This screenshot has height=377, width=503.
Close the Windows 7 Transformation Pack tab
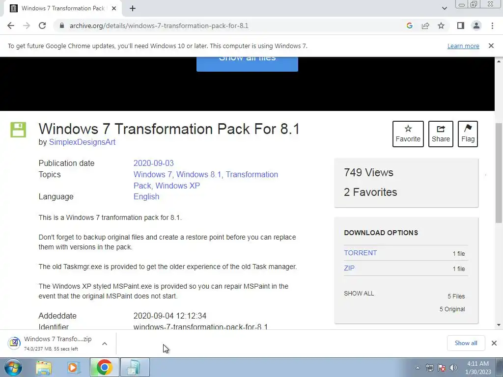point(114,8)
